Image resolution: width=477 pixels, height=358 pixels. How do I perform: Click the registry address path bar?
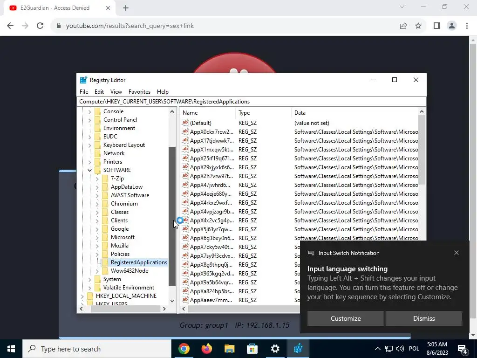[251, 101]
